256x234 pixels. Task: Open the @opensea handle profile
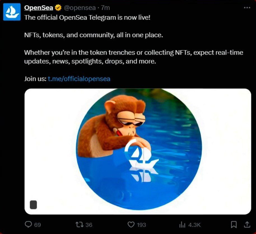click(80, 8)
